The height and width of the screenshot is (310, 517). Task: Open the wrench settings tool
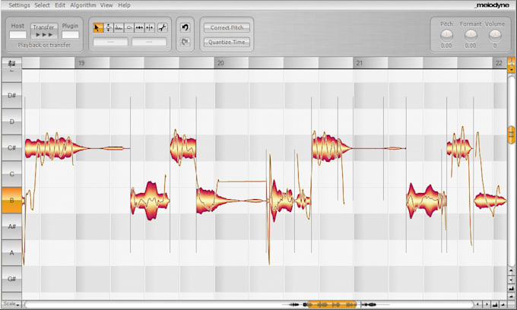pyautogui.click(x=162, y=28)
